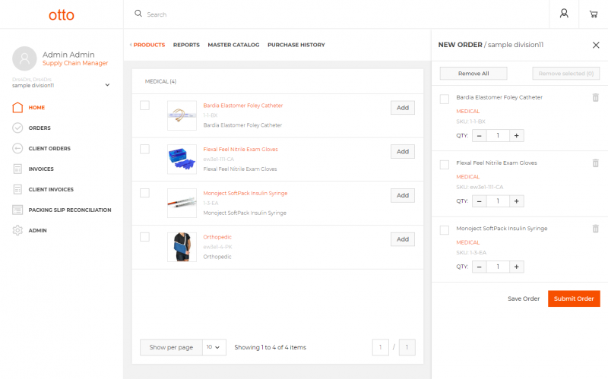Click the Orthopedic arm sling thumbnail
Screen dimensions: 608x379
pos(182,247)
